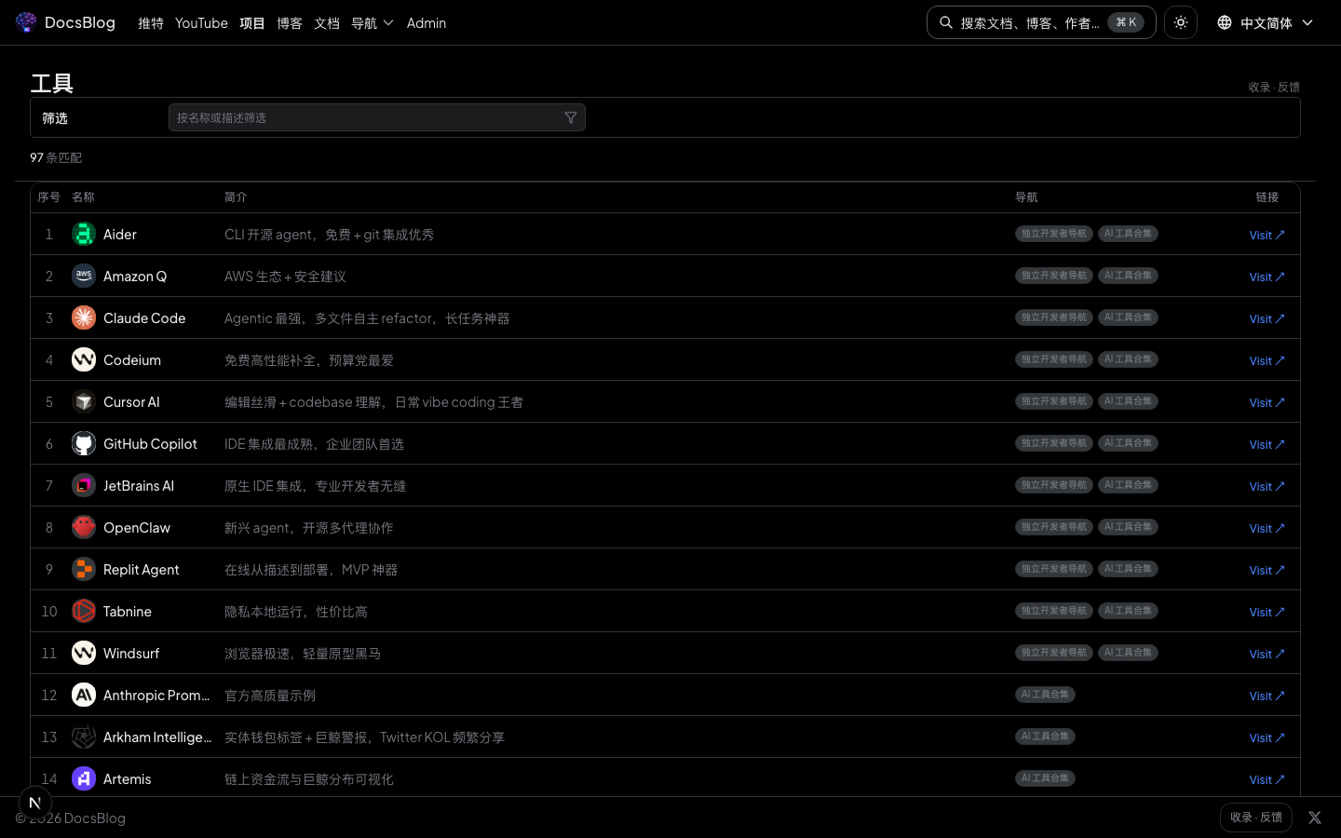Click the GitHub Copilot icon

(x=84, y=443)
